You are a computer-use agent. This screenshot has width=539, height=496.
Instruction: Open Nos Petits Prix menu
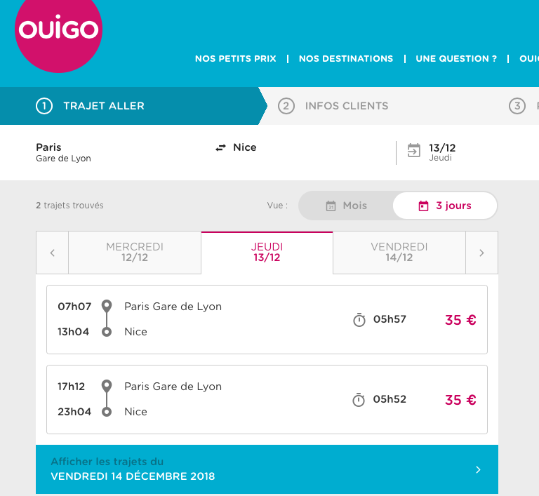point(236,59)
